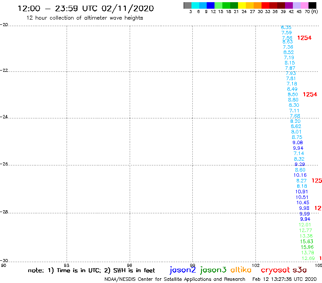Click the 9.08 wave height value
Image resolution: width=322 pixels, height=283 pixels.
298,143
